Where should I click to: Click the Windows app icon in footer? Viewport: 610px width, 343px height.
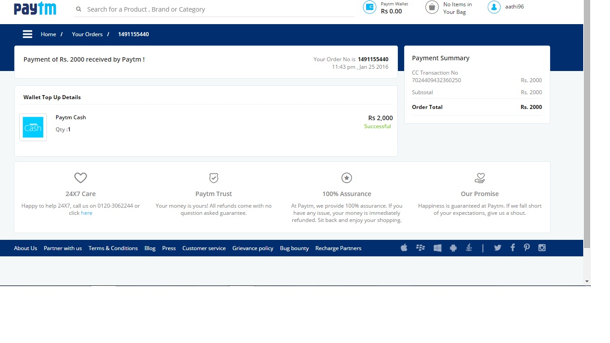coord(437,248)
